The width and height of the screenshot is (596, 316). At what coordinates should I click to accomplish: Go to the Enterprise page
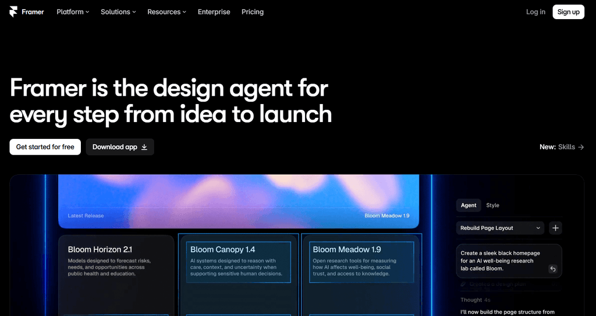click(x=214, y=12)
